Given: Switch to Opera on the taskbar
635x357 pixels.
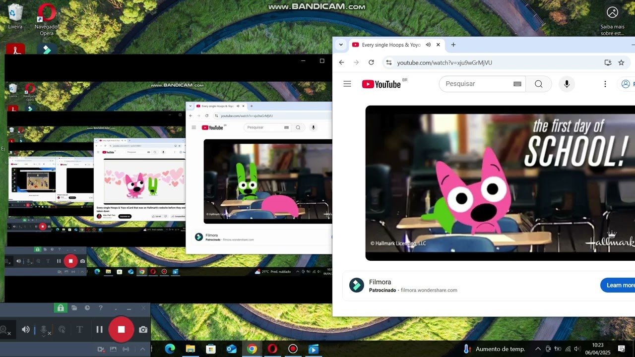Looking at the screenshot, I should click(272, 349).
